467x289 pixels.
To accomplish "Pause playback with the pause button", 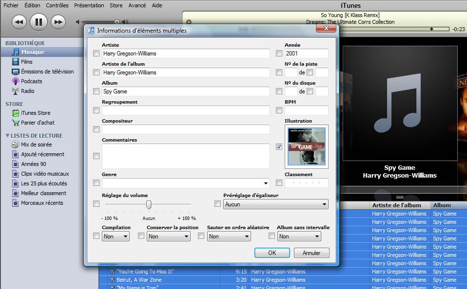I will (x=39, y=22).
